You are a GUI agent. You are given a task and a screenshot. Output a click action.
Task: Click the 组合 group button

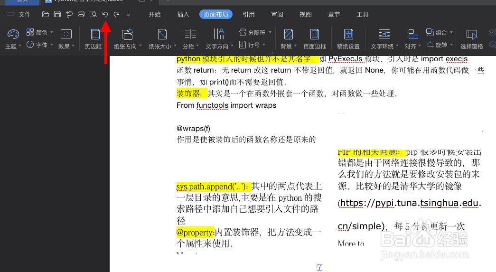click(440, 32)
